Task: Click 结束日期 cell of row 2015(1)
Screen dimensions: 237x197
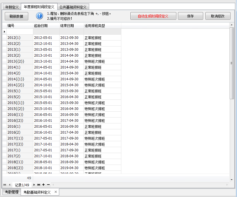Action: [71, 91]
